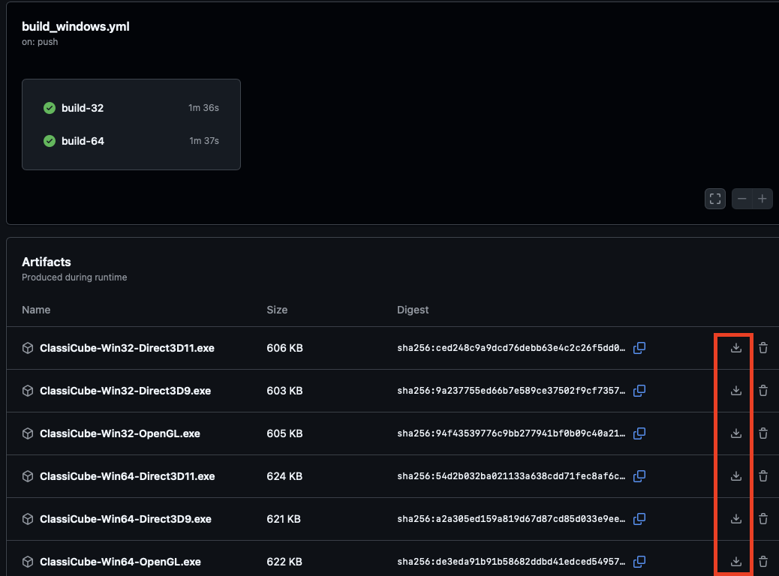Copy digest of Win32-Direct3D9 artifact
This screenshot has height=576, width=779.
click(x=639, y=391)
